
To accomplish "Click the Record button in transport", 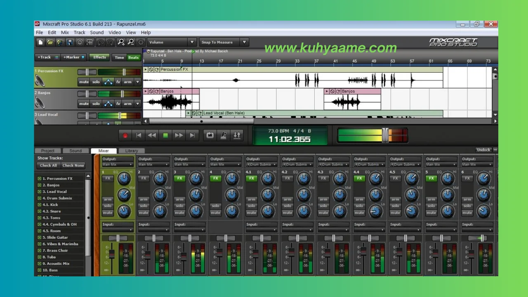I will [x=125, y=135].
